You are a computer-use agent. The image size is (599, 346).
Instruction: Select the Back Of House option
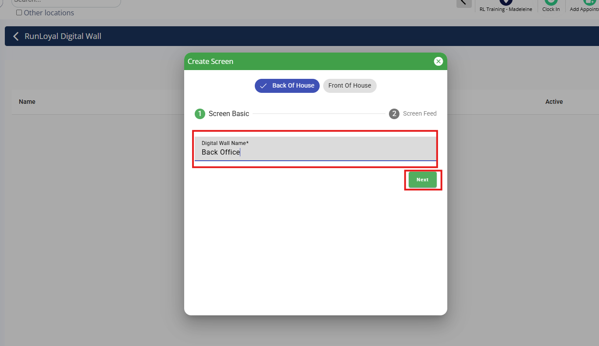pyautogui.click(x=287, y=86)
